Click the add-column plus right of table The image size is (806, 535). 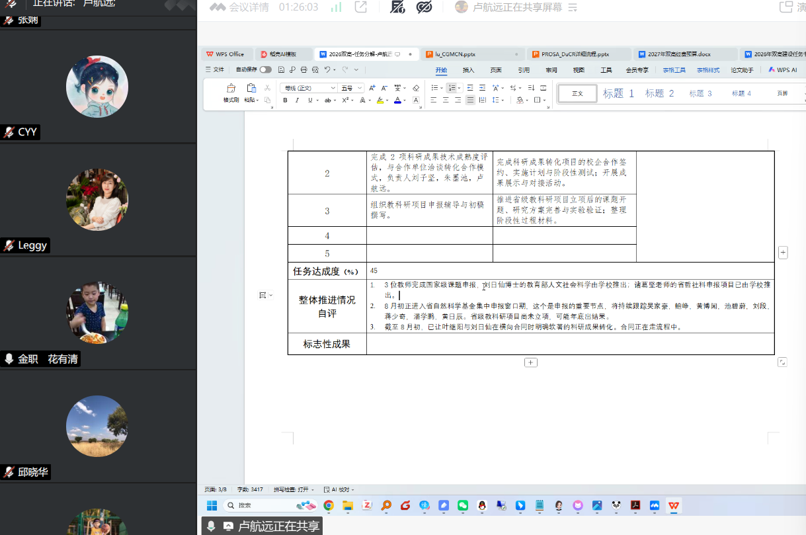point(783,252)
